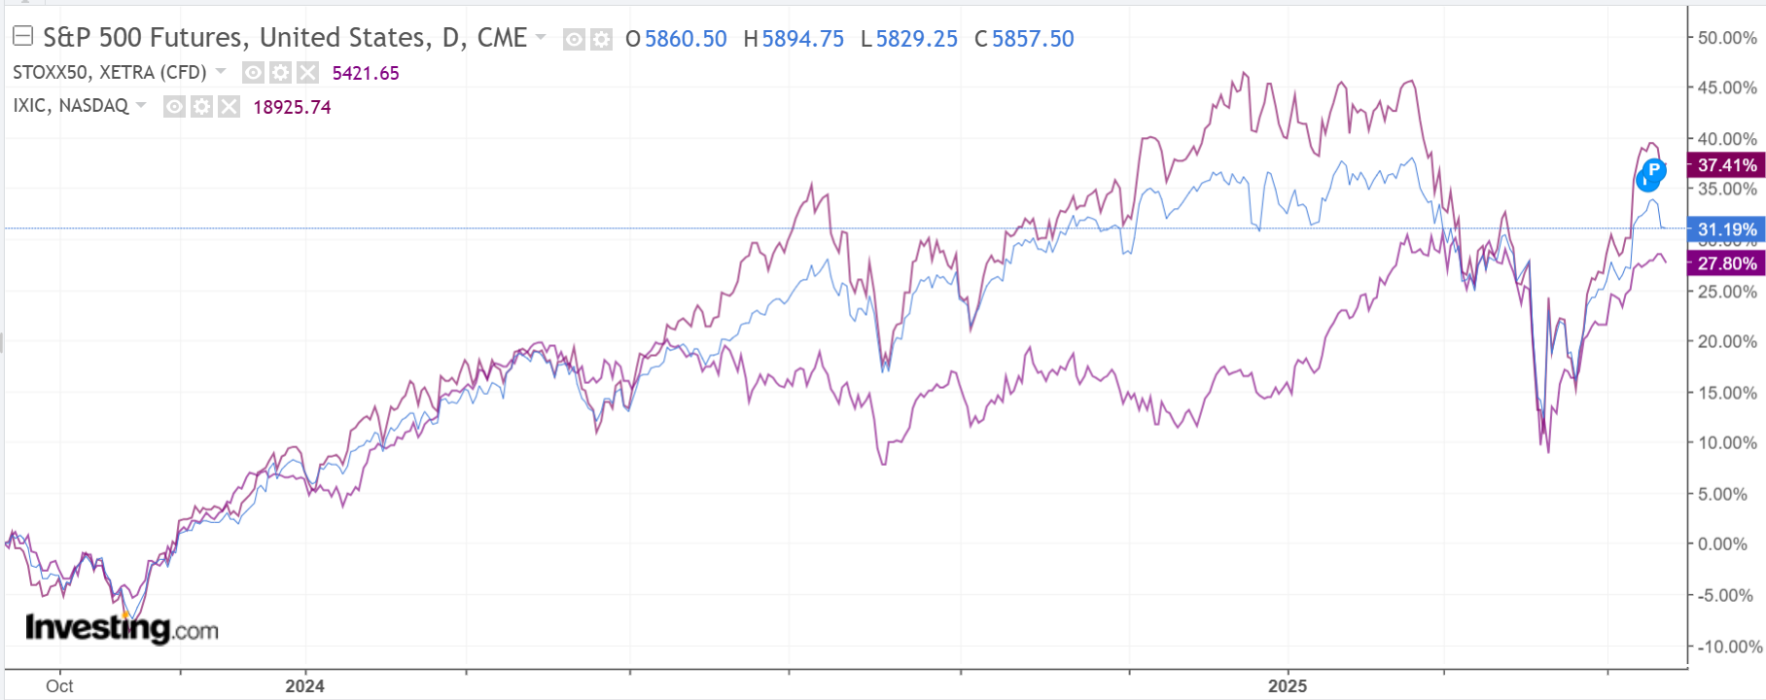Select the S&P 500 Futures title

pyautogui.click(x=284, y=38)
